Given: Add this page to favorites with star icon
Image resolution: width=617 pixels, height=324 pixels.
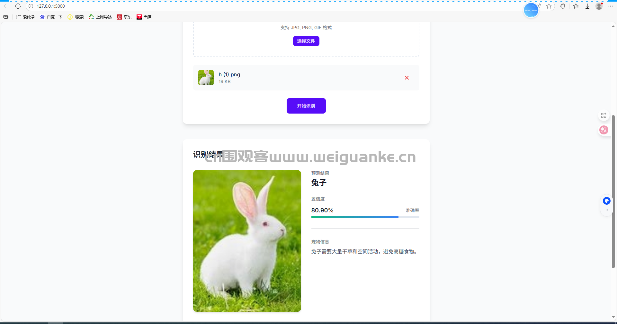Looking at the screenshot, I should point(549,6).
